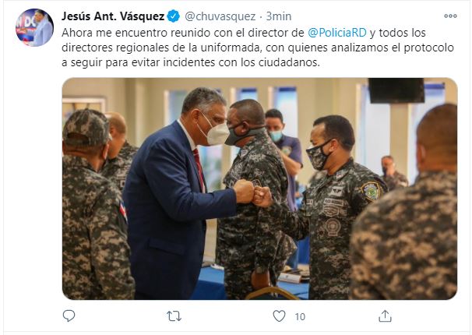Open the @PoliciaRD mention link
The height and width of the screenshot is (335, 472).
pos(337,33)
